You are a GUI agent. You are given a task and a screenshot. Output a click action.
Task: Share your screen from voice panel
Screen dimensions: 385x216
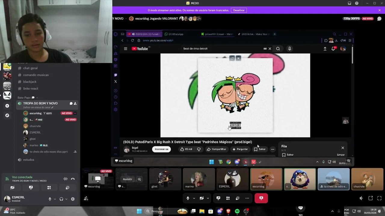(x=31, y=187)
